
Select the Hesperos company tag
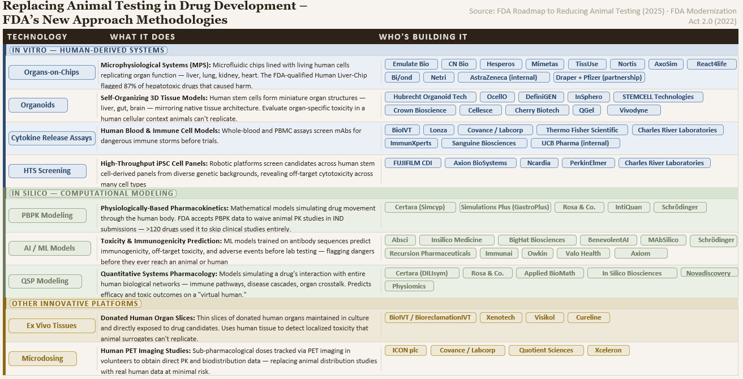tap(500, 64)
